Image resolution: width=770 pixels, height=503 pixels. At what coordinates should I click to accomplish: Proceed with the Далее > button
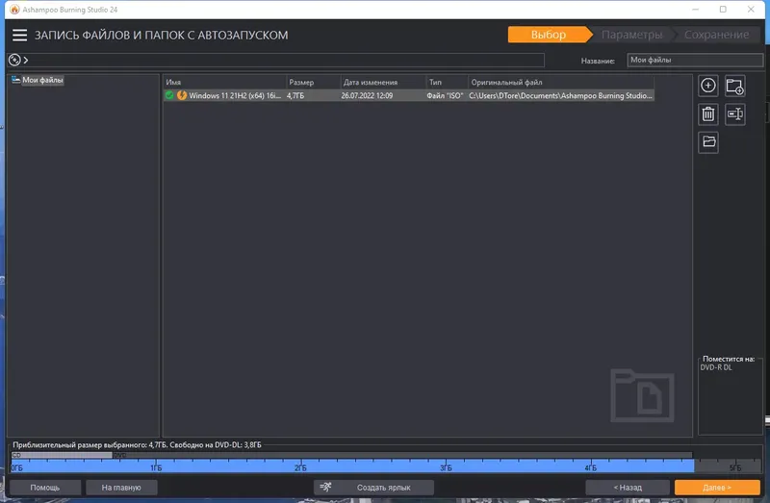pos(717,488)
